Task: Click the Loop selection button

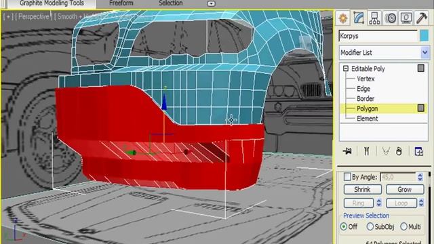Action: pyautogui.click(x=401, y=203)
